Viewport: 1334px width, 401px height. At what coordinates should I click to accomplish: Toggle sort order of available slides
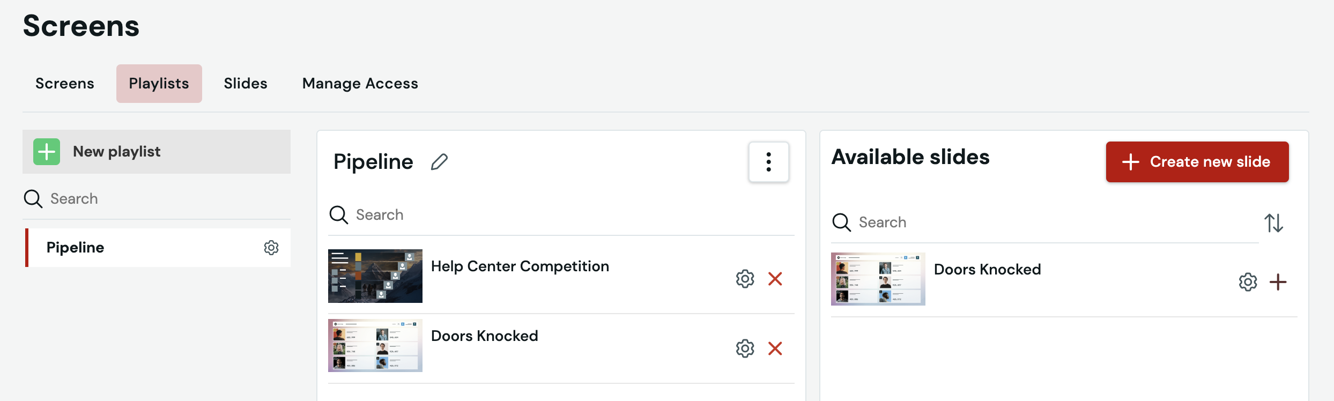1273,222
